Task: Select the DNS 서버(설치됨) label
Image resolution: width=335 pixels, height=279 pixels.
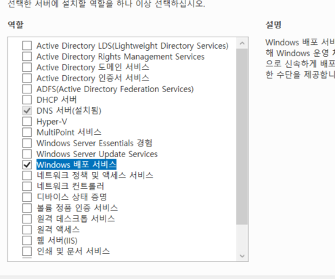Action: coord(69,110)
